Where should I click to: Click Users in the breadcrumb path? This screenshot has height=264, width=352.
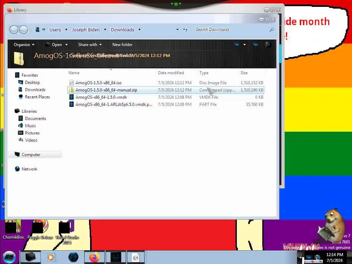pyautogui.click(x=55, y=30)
